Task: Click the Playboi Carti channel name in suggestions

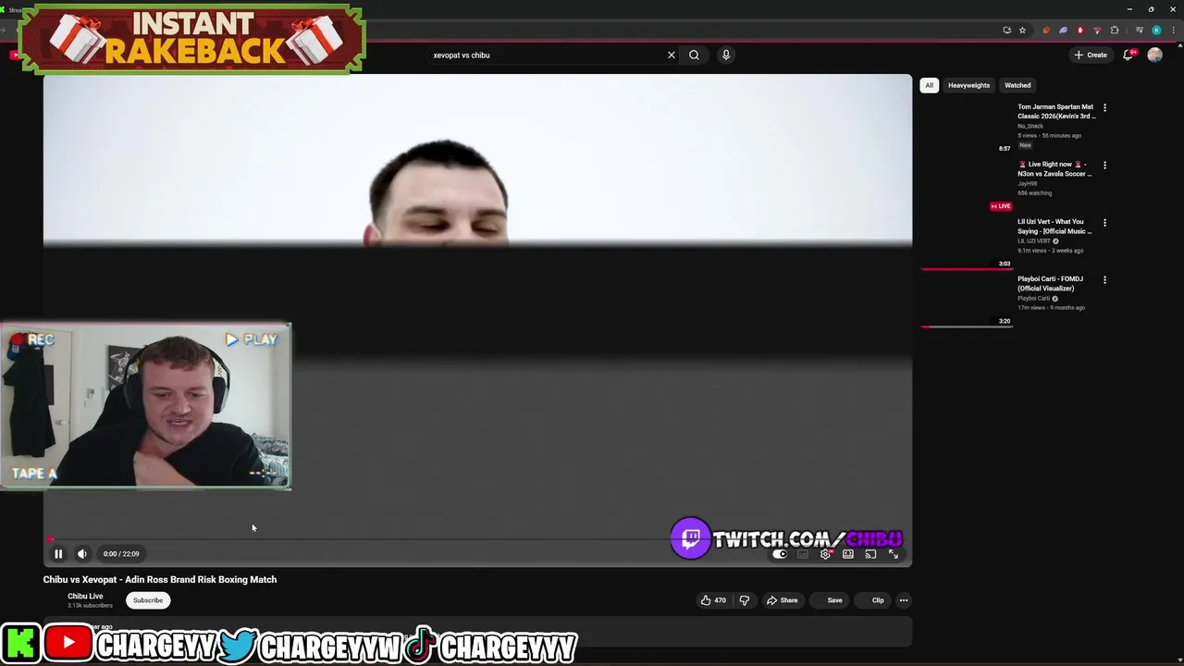Action: (1033, 299)
